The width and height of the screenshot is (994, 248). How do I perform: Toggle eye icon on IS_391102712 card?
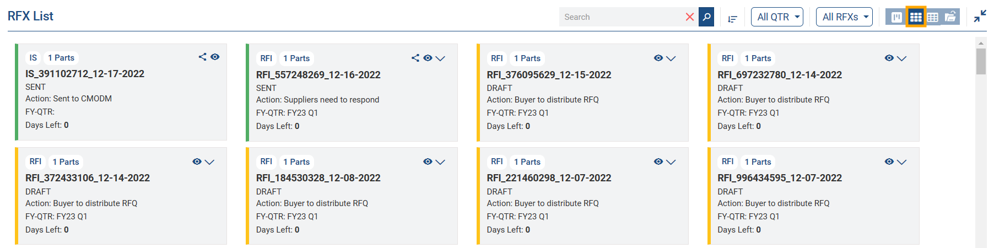pos(215,57)
